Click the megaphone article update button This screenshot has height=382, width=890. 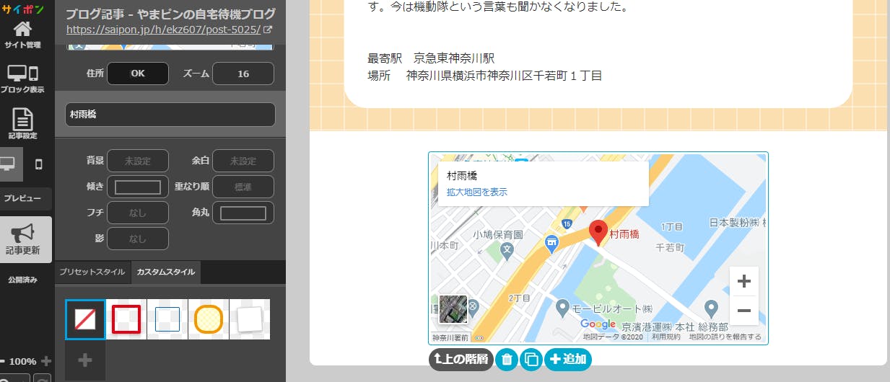[x=23, y=239]
